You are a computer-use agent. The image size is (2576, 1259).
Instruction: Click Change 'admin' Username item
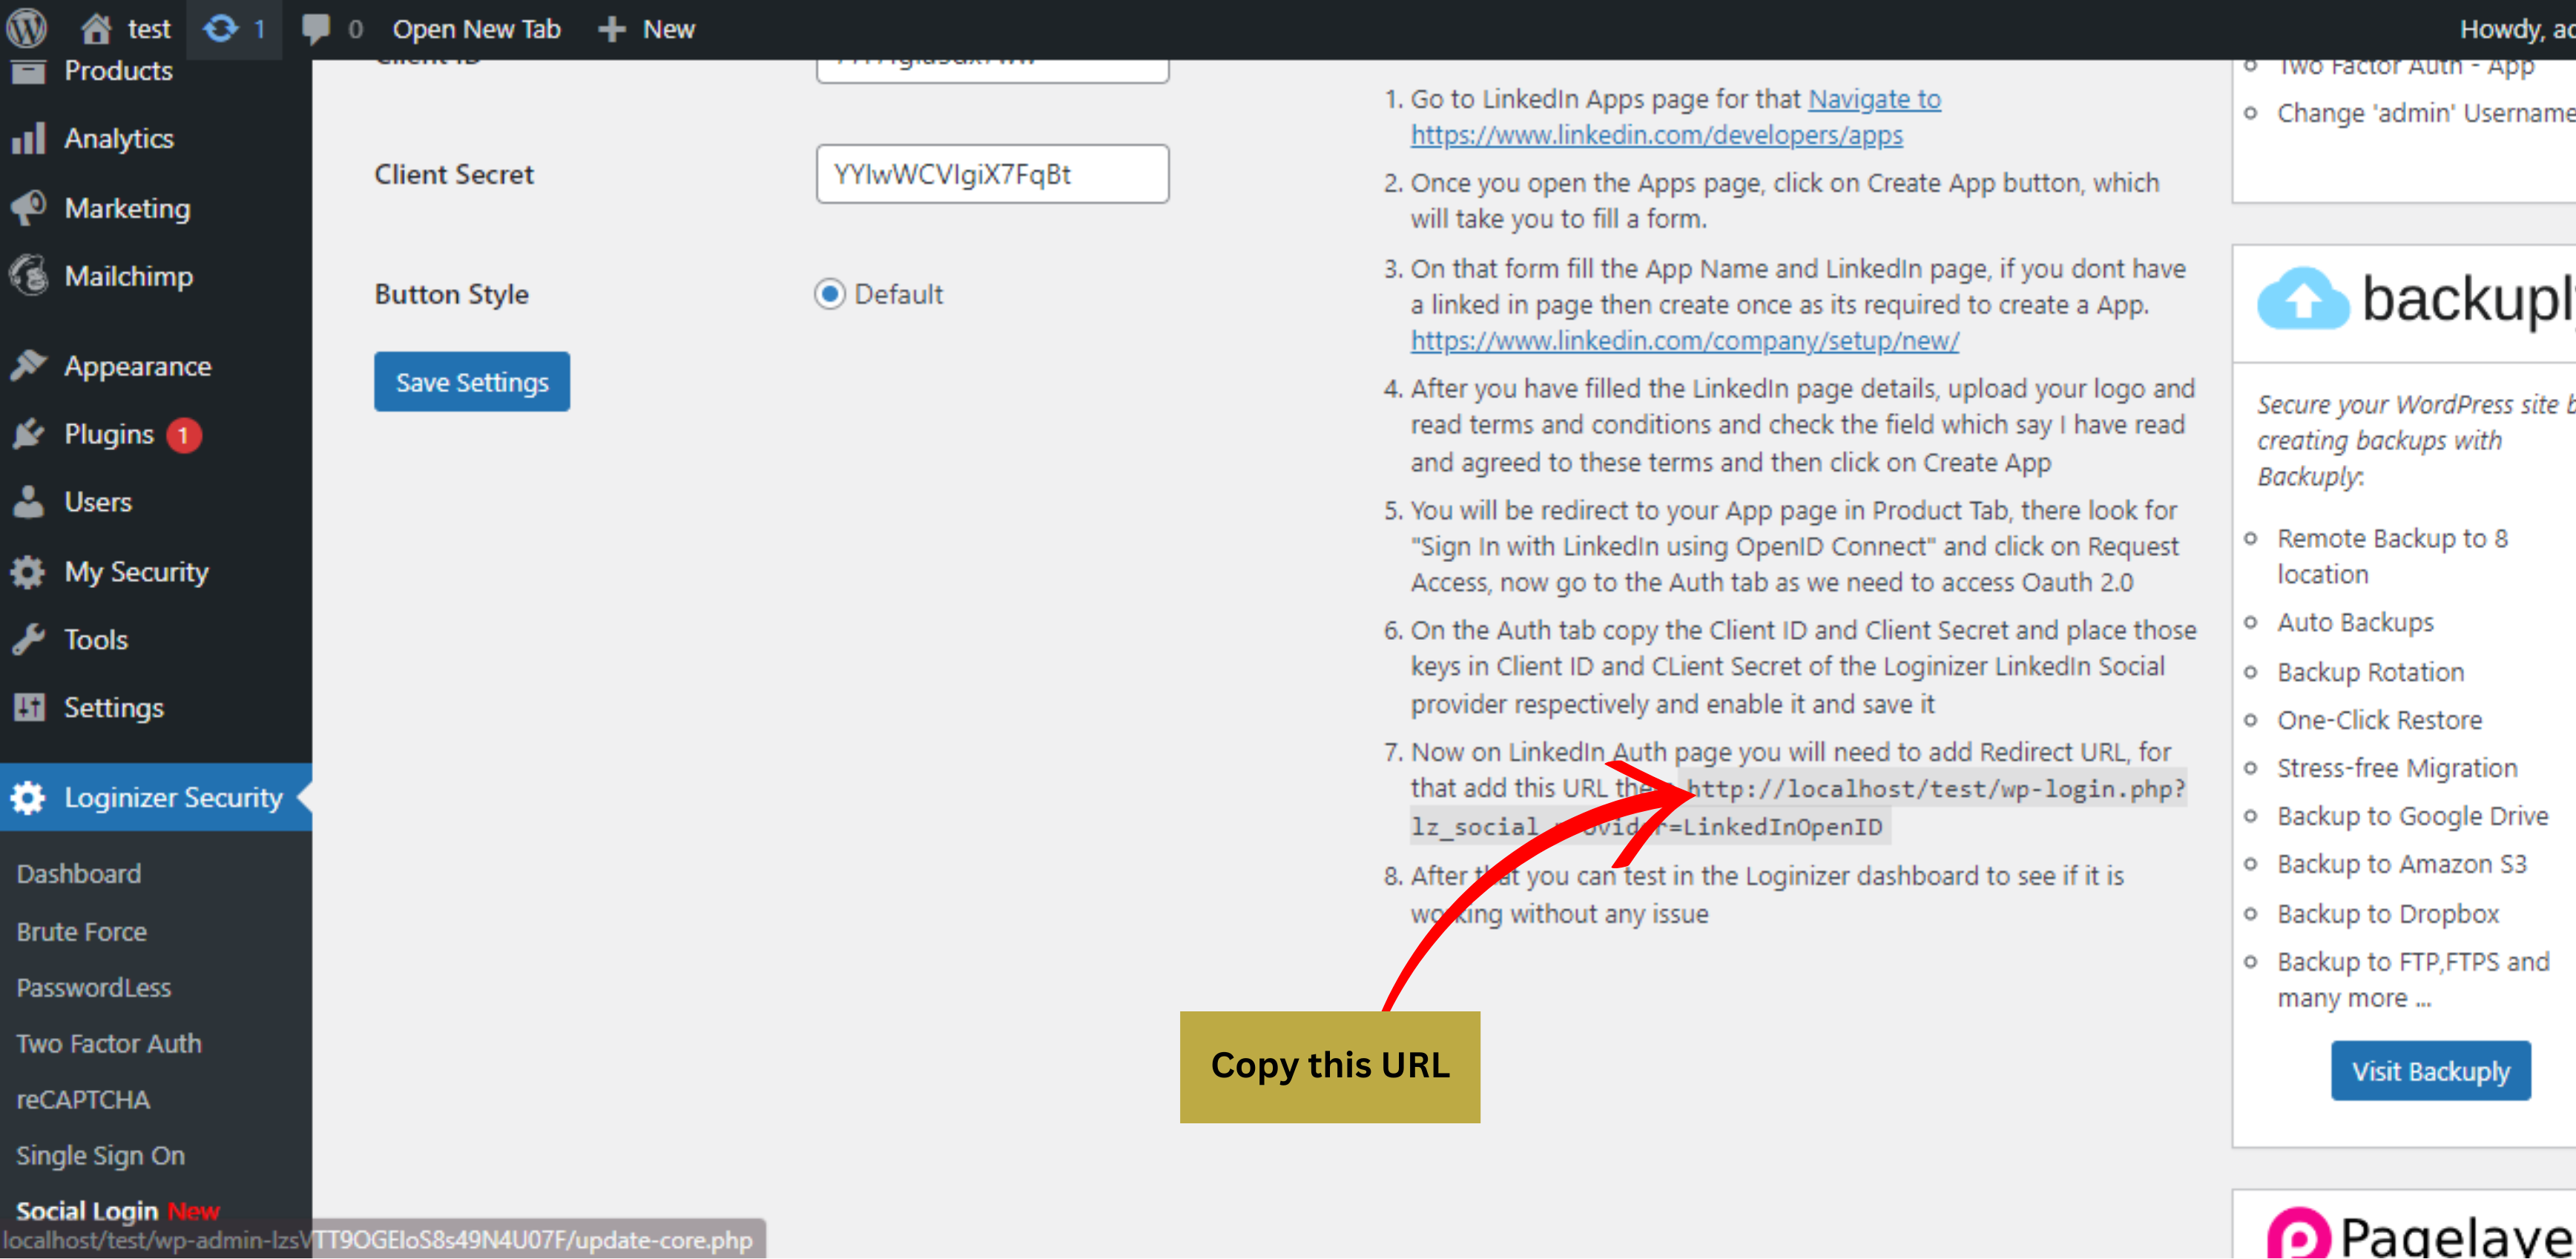(2426, 113)
